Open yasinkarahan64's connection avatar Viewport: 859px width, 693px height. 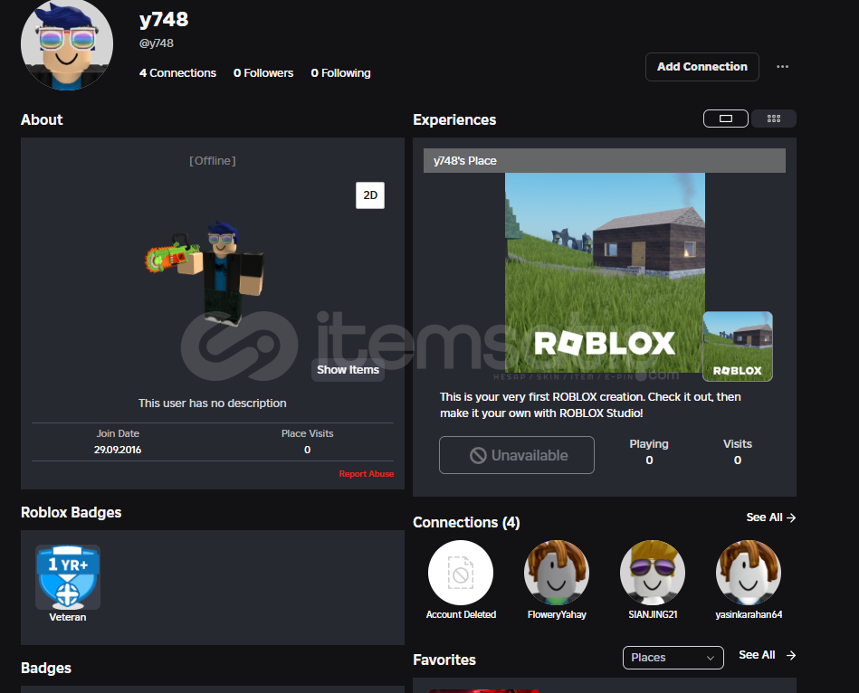[749, 573]
